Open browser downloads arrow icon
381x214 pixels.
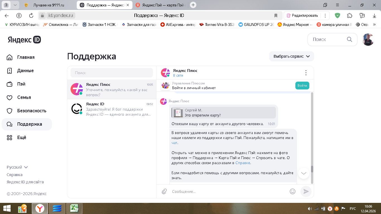374,16
